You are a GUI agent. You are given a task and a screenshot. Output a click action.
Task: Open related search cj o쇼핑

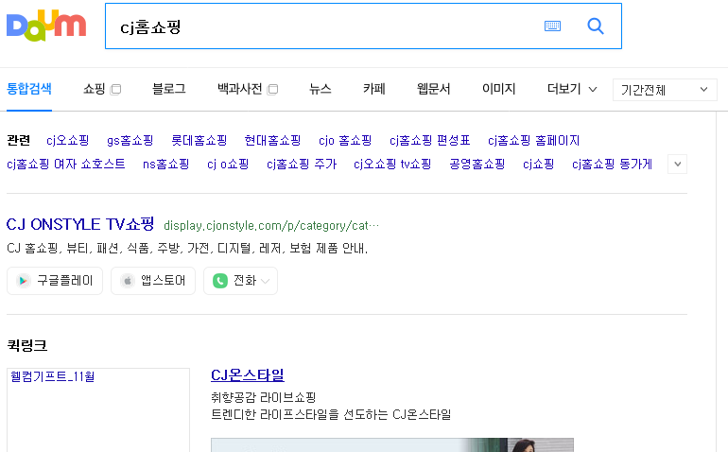(x=228, y=164)
